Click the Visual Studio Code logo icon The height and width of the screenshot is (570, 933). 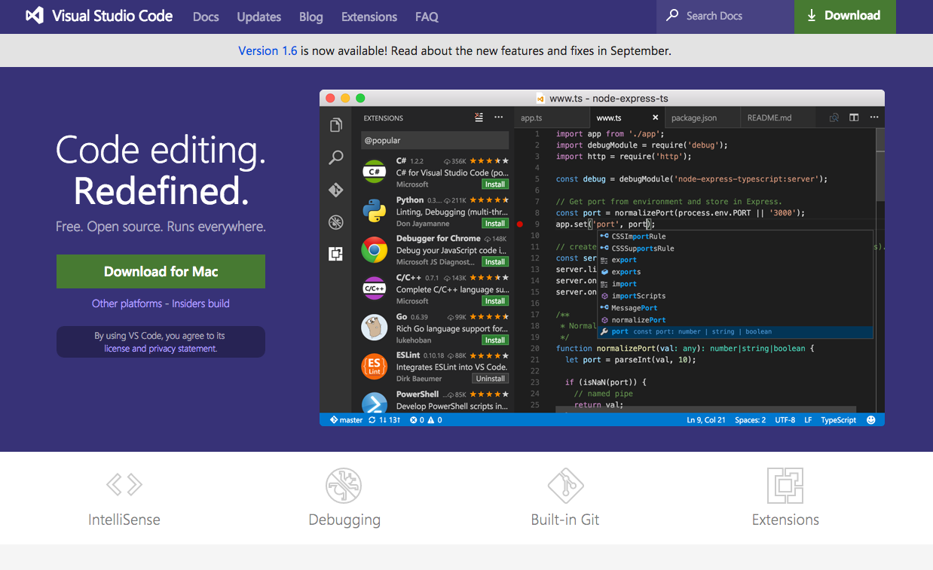[x=35, y=16]
